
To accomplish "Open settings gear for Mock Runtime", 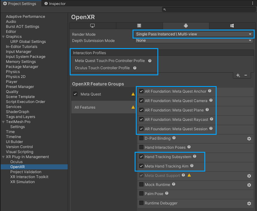I will (x=249, y=185).
